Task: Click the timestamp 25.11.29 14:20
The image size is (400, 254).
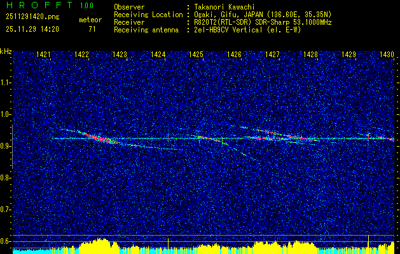Action: coord(32,29)
